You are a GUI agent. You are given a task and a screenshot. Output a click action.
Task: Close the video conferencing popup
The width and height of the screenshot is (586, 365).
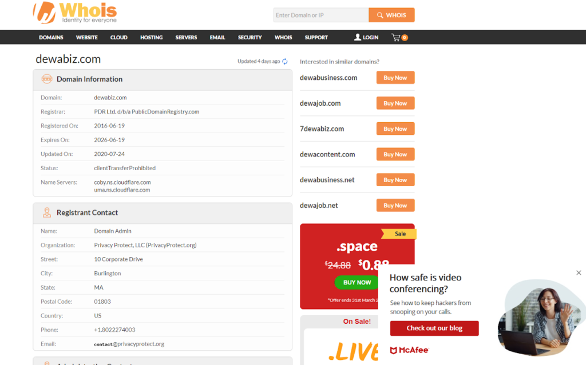click(x=579, y=273)
